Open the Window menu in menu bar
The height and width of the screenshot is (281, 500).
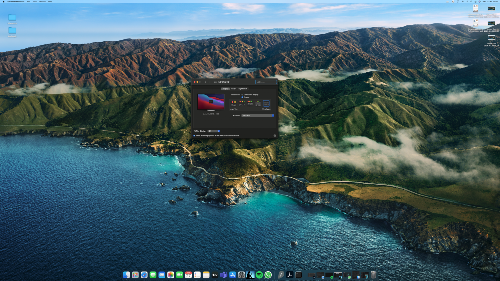click(x=42, y=1)
